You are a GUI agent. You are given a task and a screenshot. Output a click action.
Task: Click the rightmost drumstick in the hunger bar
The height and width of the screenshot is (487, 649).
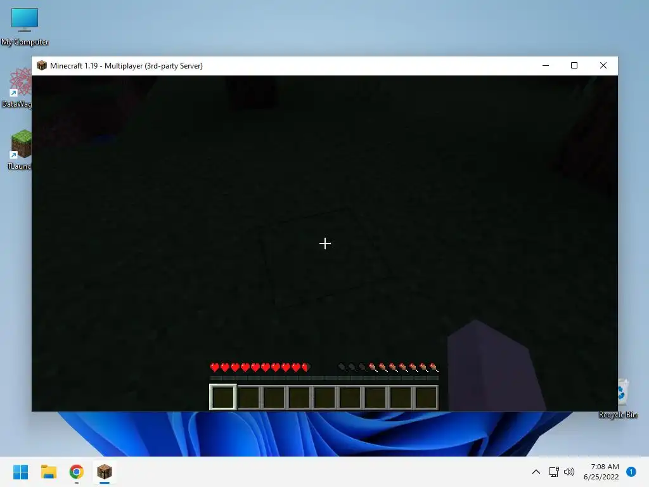434,367
